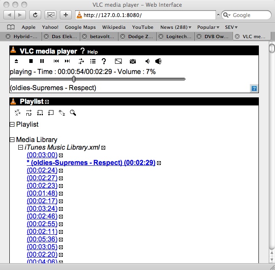Screen dimensions: 275x270
Task: Toggle shuffle in playlist toolbar
Action: (29, 113)
